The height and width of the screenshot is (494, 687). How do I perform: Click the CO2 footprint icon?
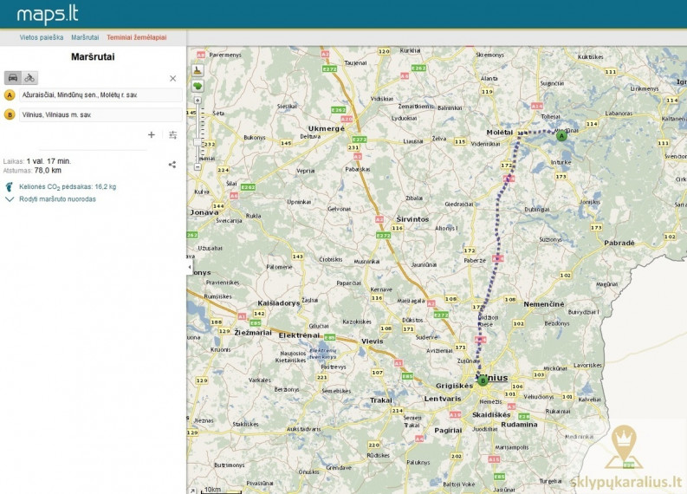[x=10, y=186]
